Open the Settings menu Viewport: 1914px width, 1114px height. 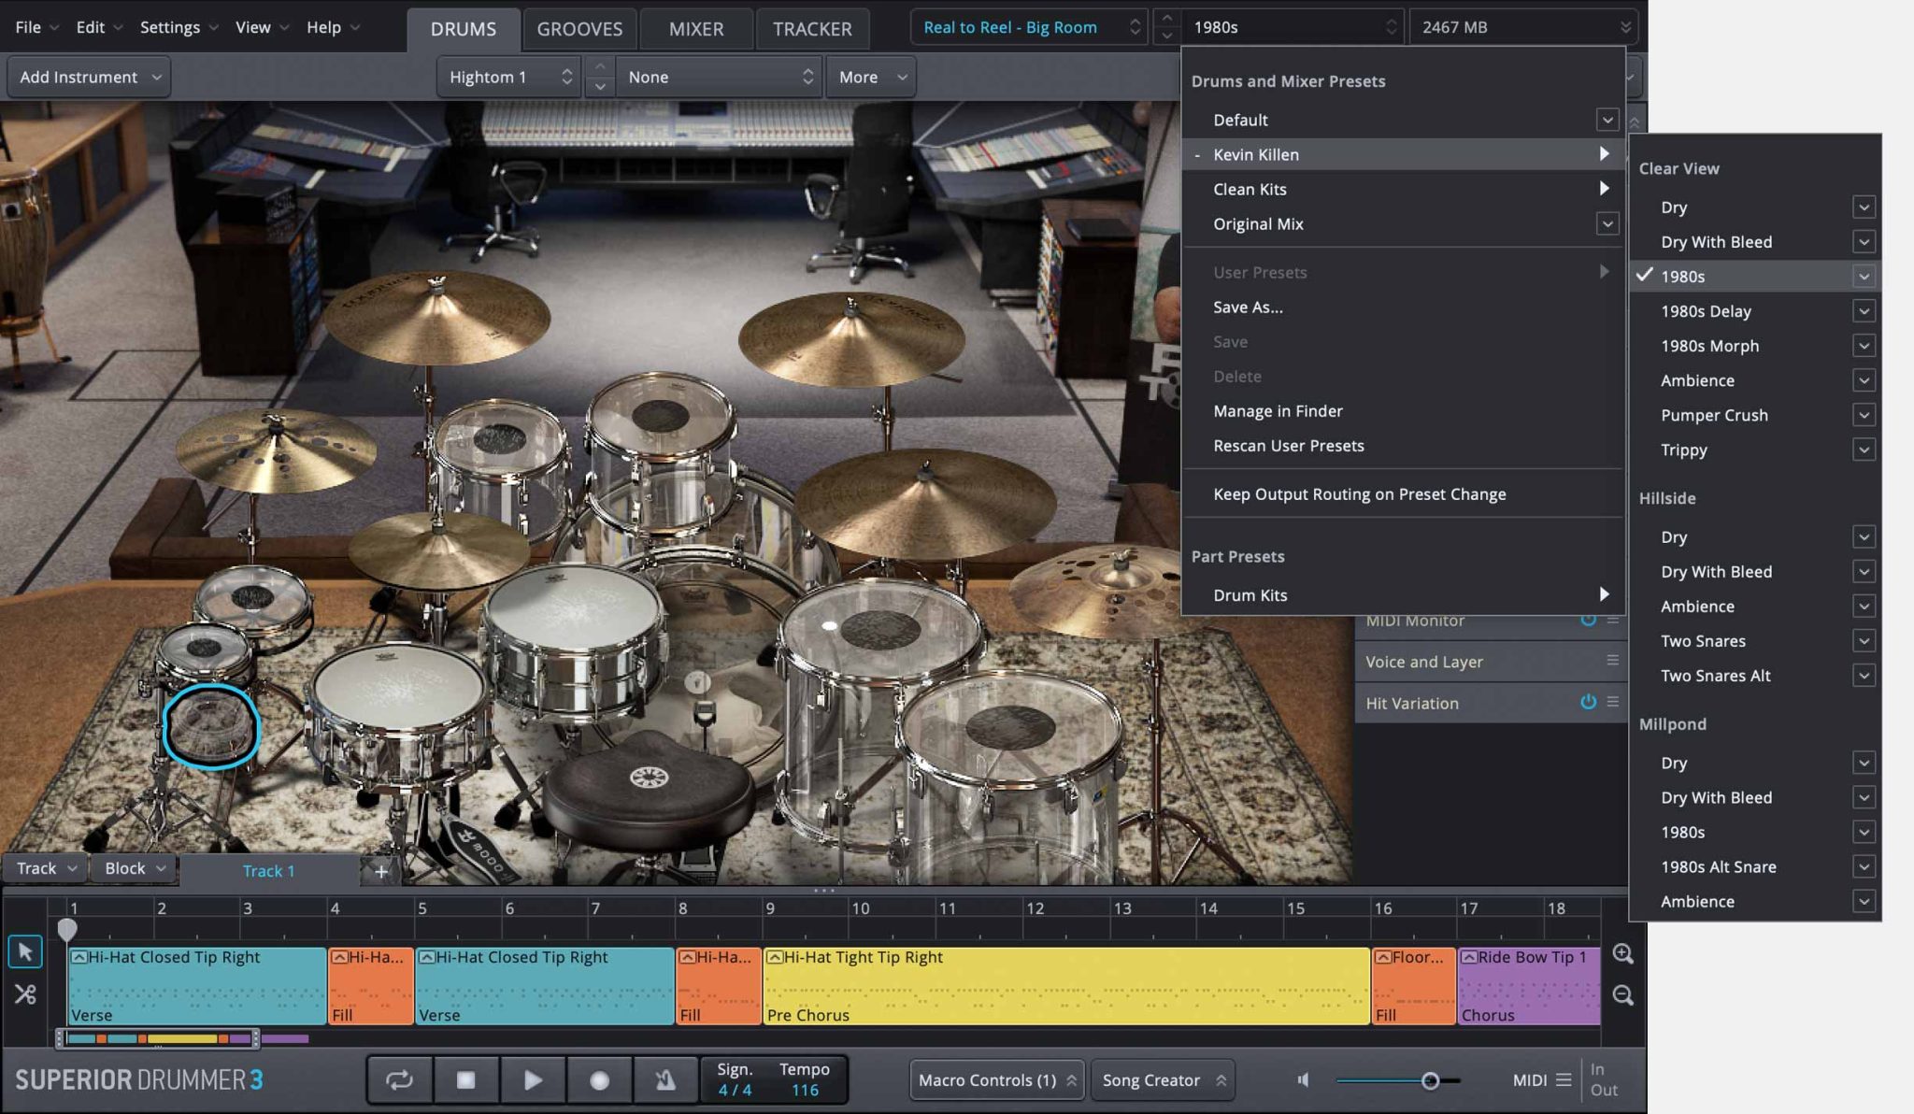(x=179, y=27)
